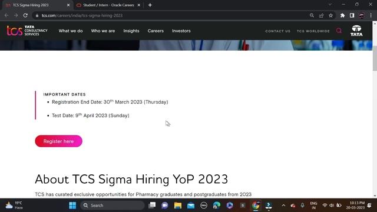Switch to Student / Intern Oracle Careers tab
The width and height of the screenshot is (377, 212).
[108, 5]
